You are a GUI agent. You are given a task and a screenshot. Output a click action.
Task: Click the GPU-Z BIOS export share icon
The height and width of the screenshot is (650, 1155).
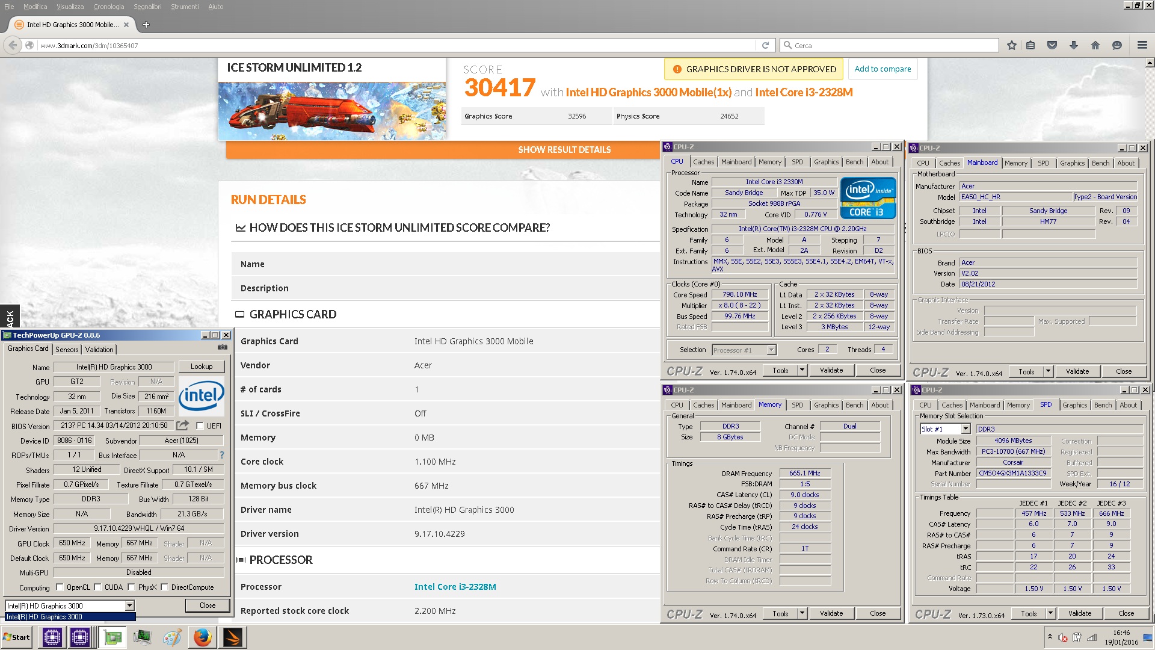(183, 425)
